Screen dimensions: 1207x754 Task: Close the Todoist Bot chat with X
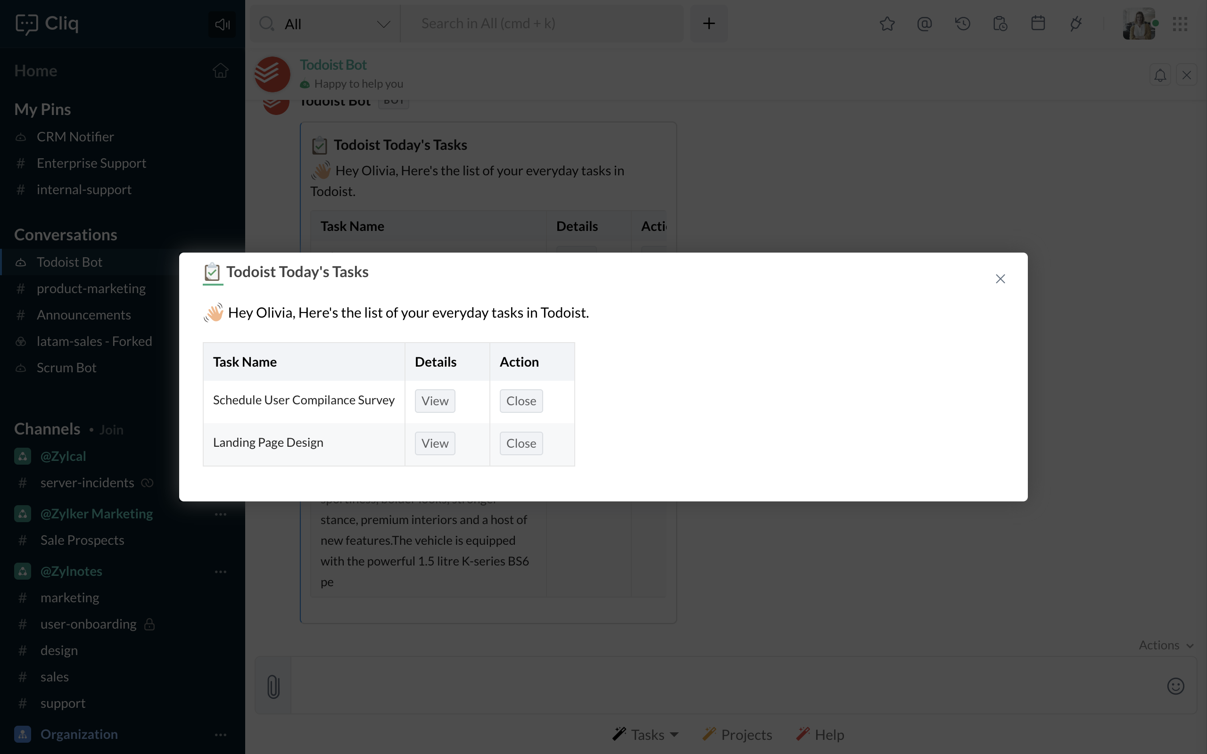1187,75
